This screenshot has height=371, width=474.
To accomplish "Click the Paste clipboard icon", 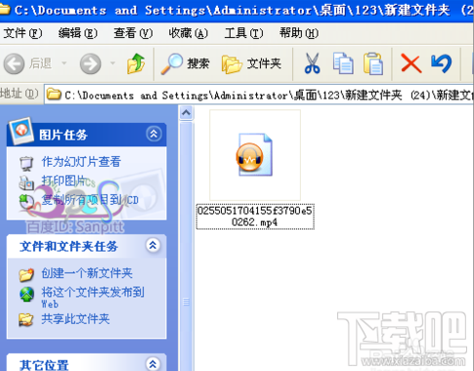I will click(373, 63).
